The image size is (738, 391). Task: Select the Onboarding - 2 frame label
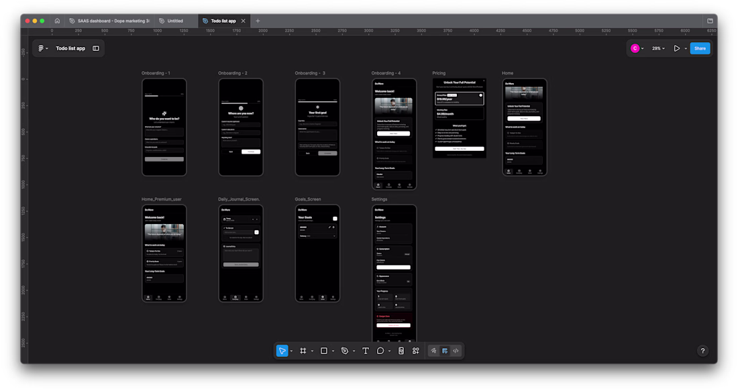pos(233,73)
